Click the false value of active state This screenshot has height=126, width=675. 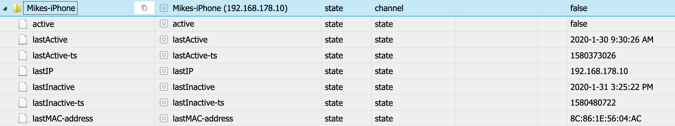579,24
